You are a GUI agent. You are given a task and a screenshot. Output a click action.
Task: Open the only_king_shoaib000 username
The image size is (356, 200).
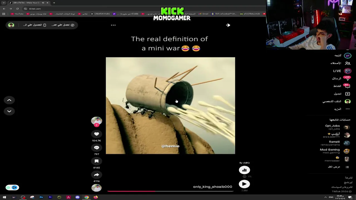(212, 187)
